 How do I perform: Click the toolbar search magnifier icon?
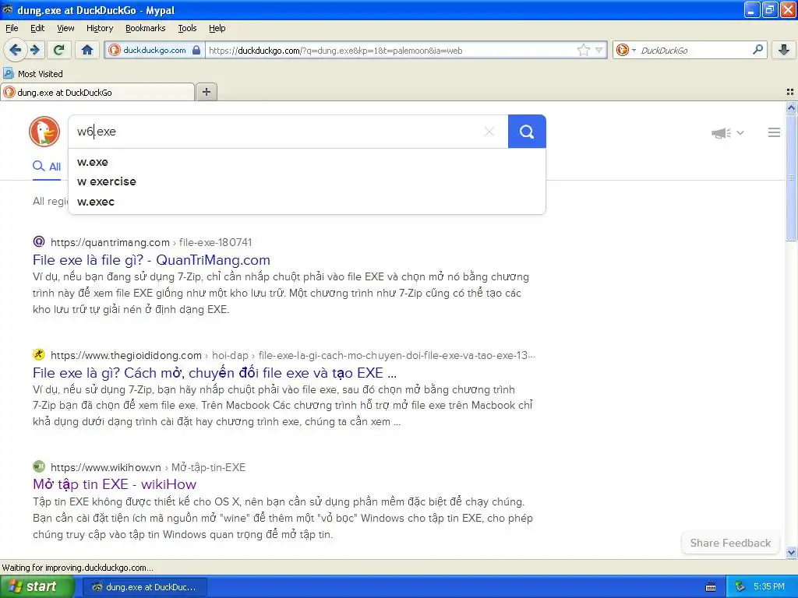(x=757, y=50)
